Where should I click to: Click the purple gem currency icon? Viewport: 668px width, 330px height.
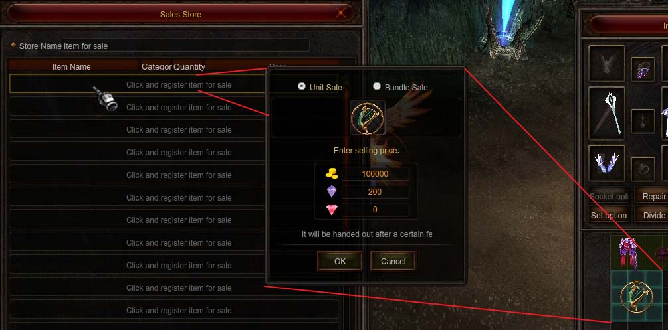tap(332, 192)
